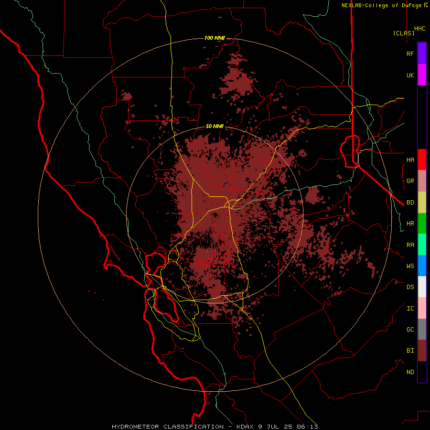
Task: Select the GC gray legend swatch
Action: coord(422,329)
